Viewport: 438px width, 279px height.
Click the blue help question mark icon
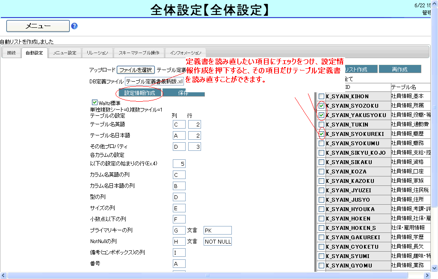pos(74,26)
